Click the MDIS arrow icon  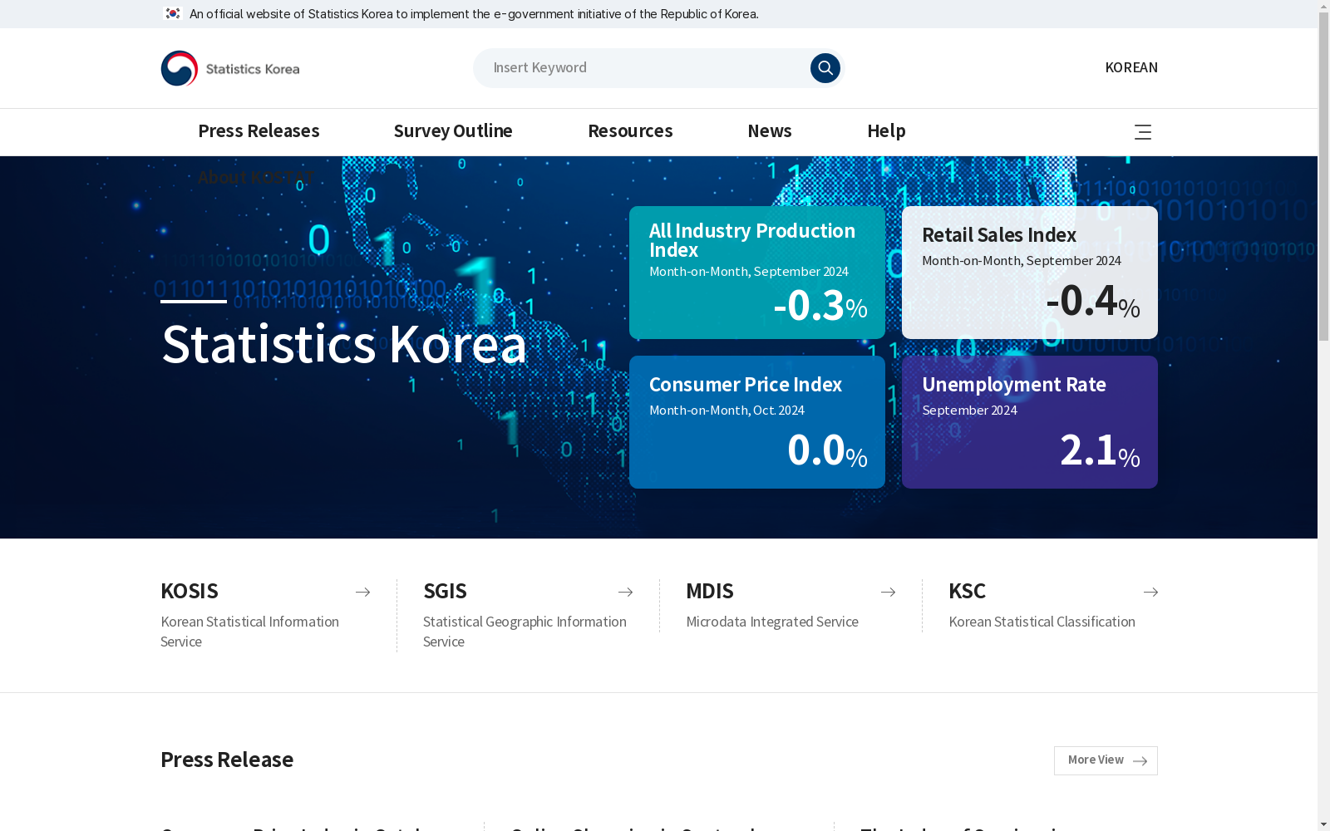click(x=888, y=592)
